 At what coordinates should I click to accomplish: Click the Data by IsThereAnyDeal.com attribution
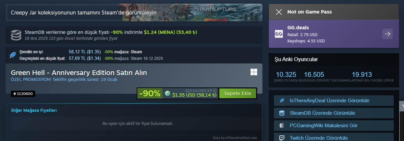coord(235,138)
